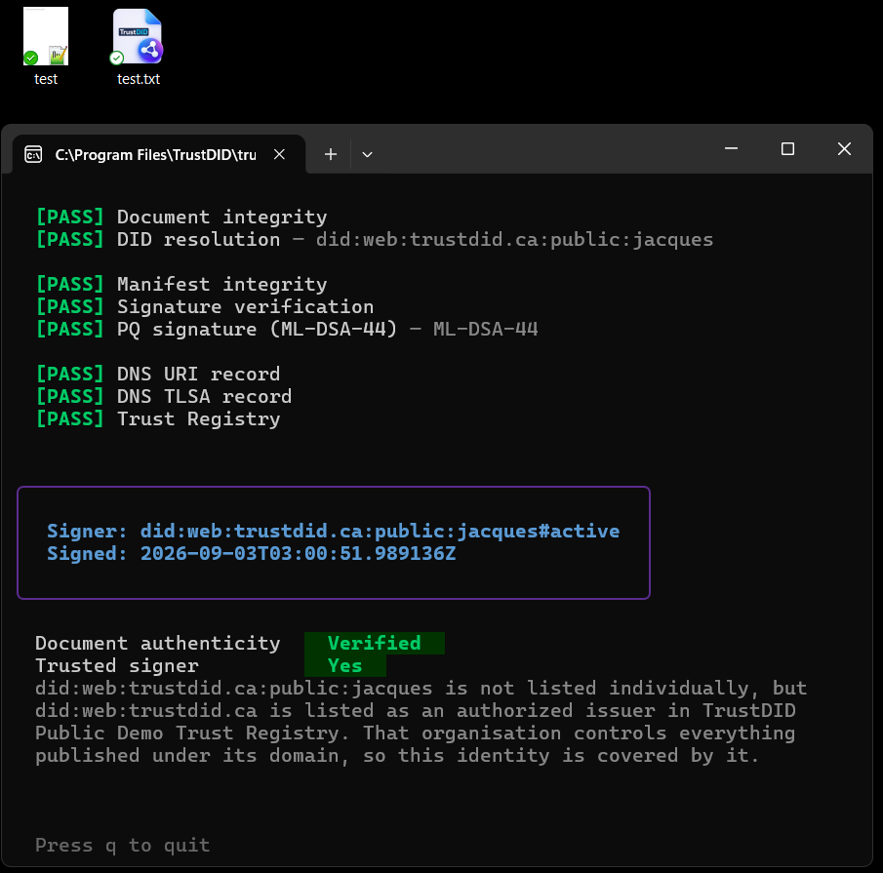
Task: Click the Signed timestamp 2026-09-03T03:00:51.989136Z
Action: tap(298, 554)
